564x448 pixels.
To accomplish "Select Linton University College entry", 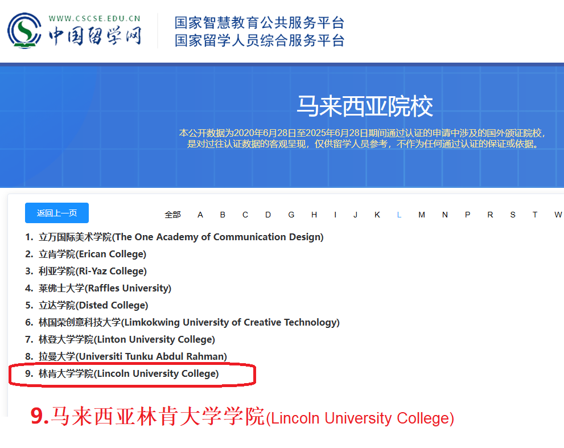I will (126, 339).
